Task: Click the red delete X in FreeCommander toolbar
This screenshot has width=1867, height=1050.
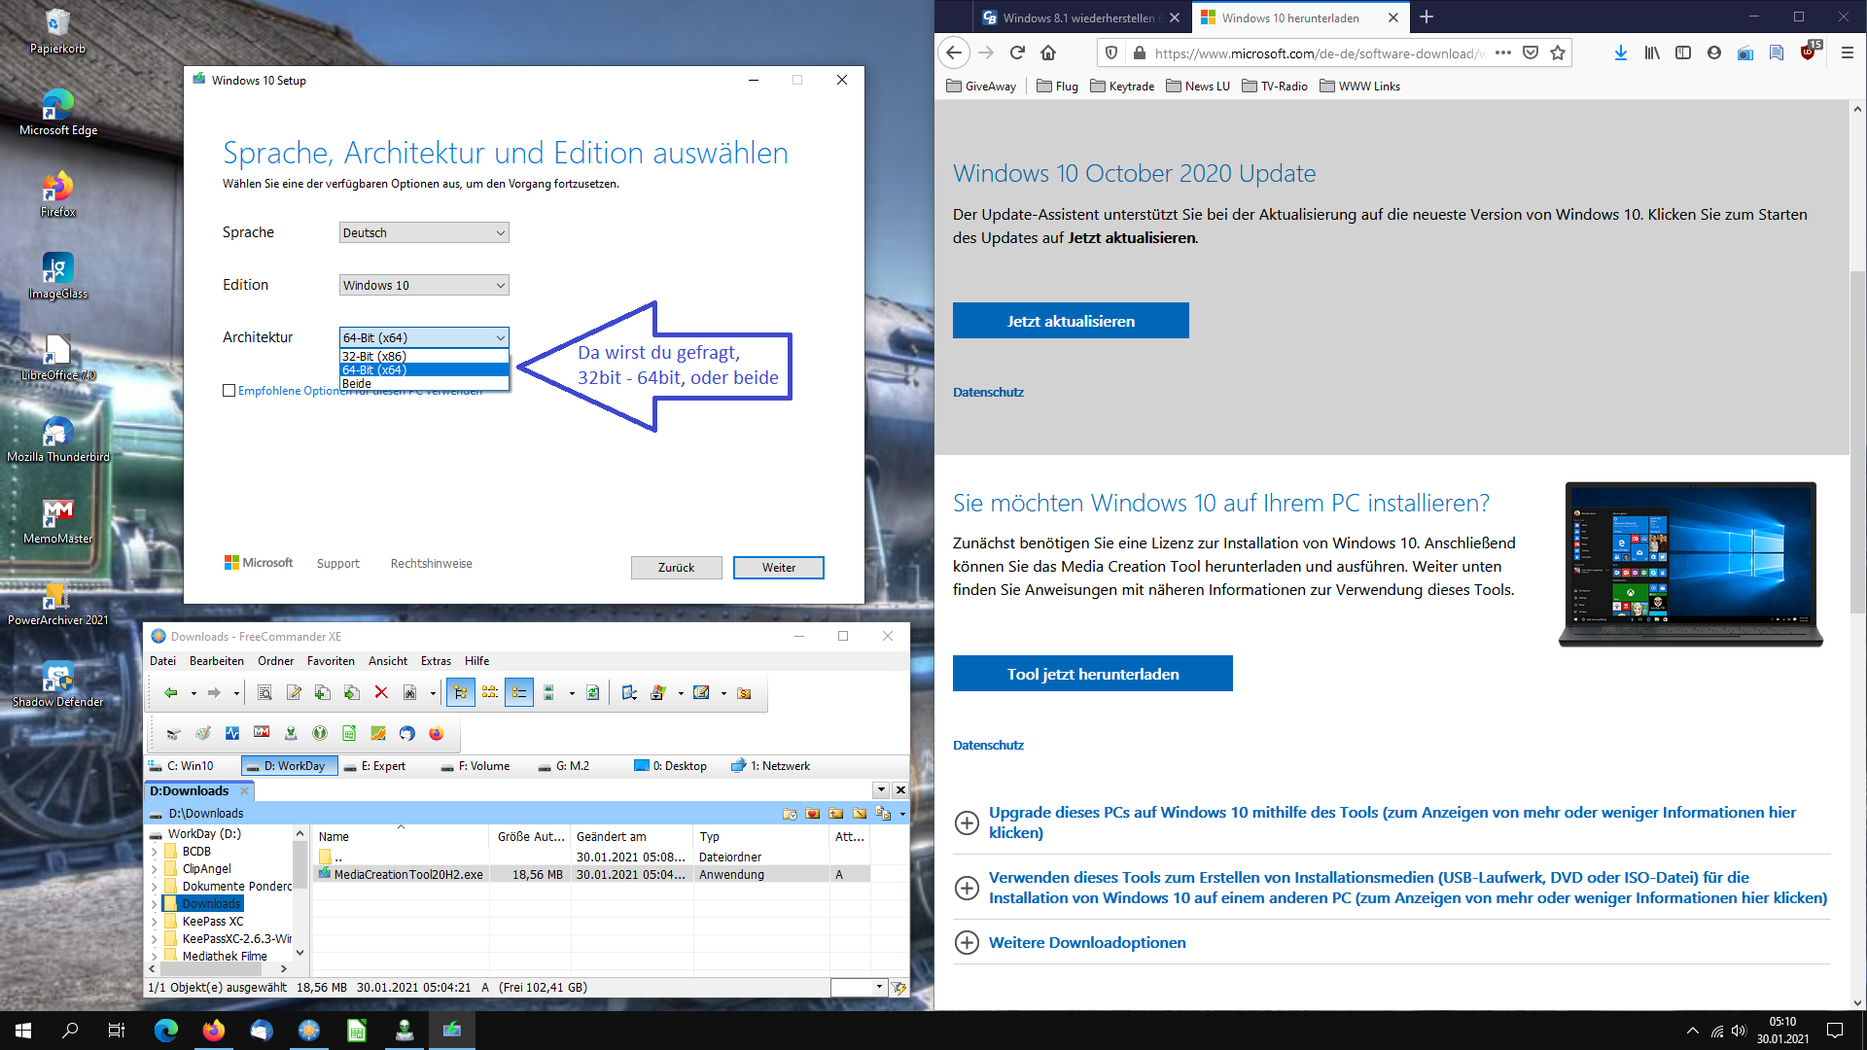Action: pyautogui.click(x=381, y=692)
